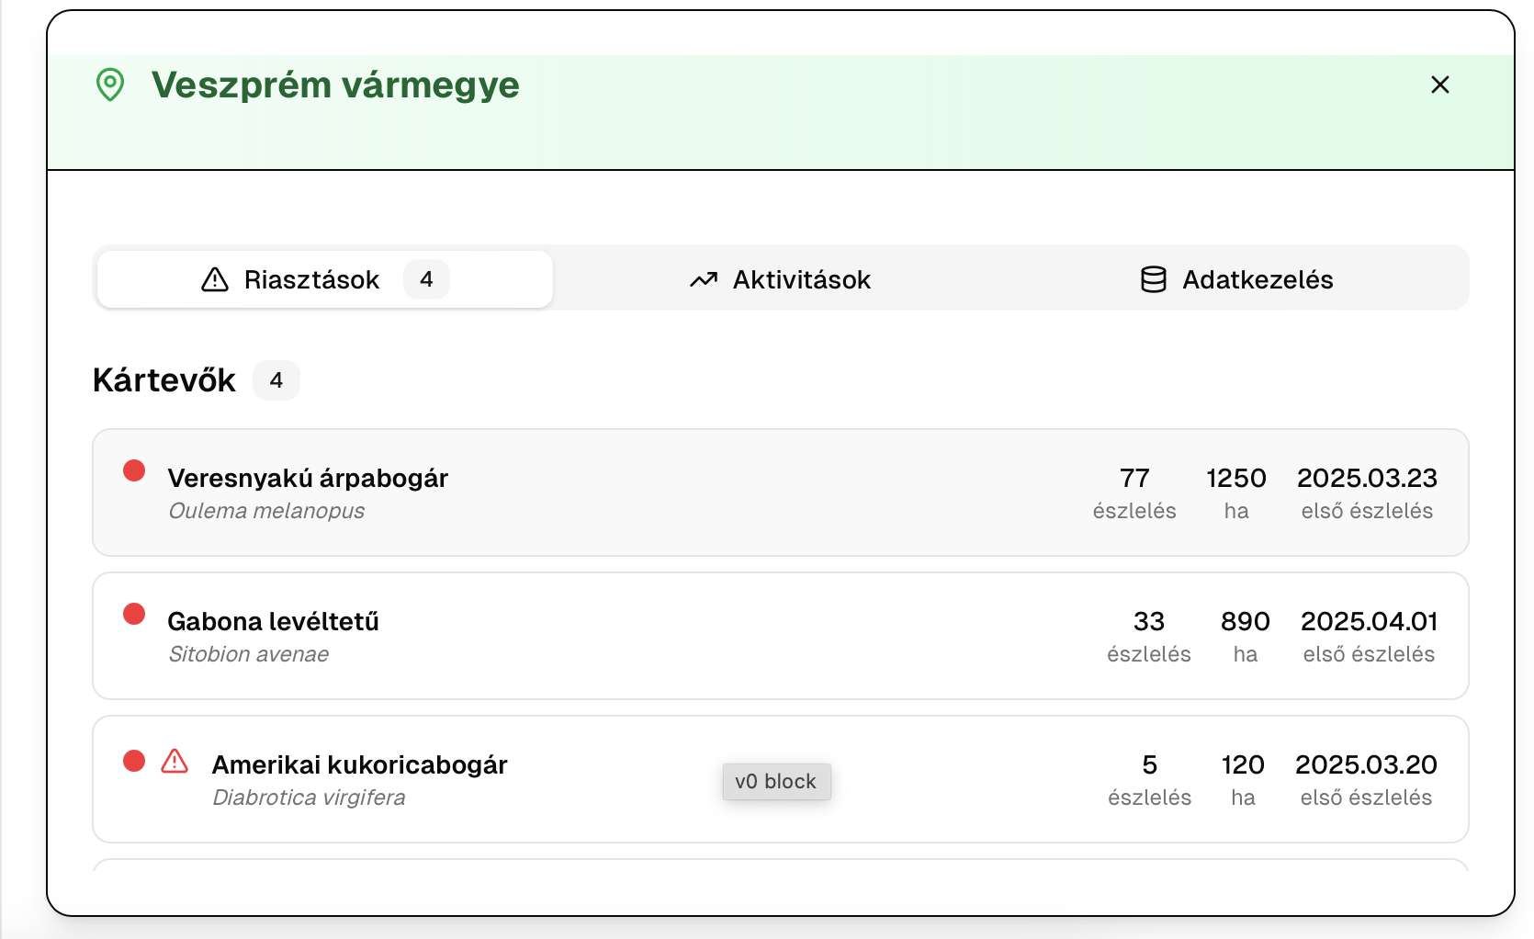Switch to the Riasztások tab
Viewport: 1534px width, 939px height.
coord(311,279)
